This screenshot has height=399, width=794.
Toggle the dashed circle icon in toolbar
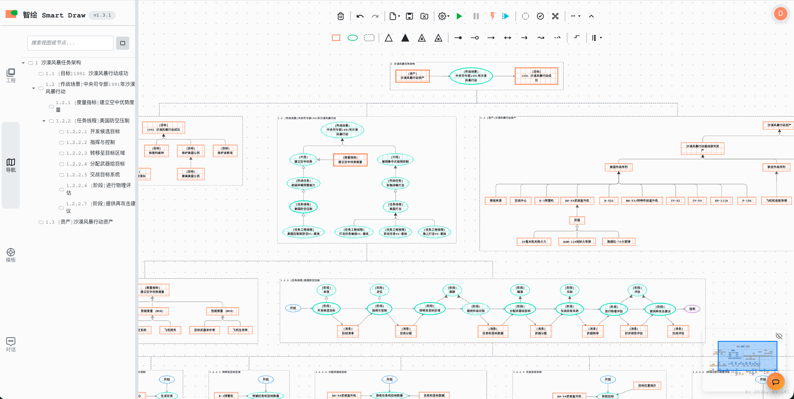pos(525,16)
